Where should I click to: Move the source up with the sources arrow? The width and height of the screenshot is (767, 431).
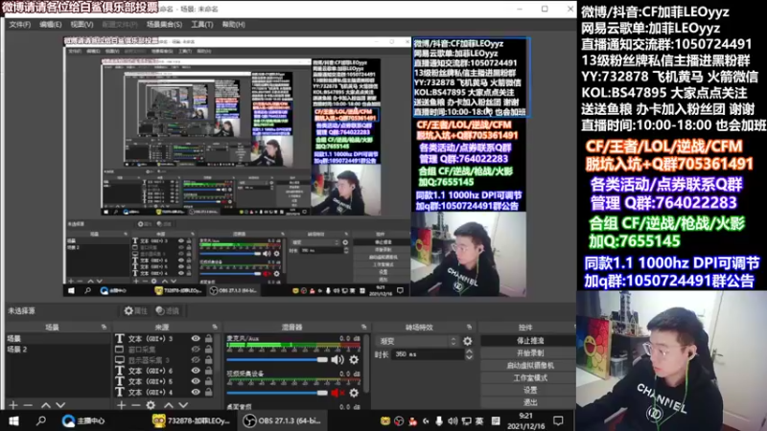[169, 405]
